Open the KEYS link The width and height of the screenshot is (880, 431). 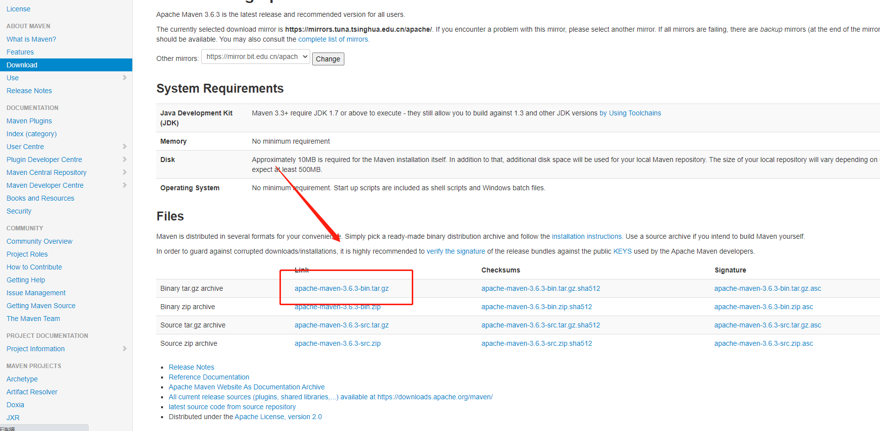[622, 251]
